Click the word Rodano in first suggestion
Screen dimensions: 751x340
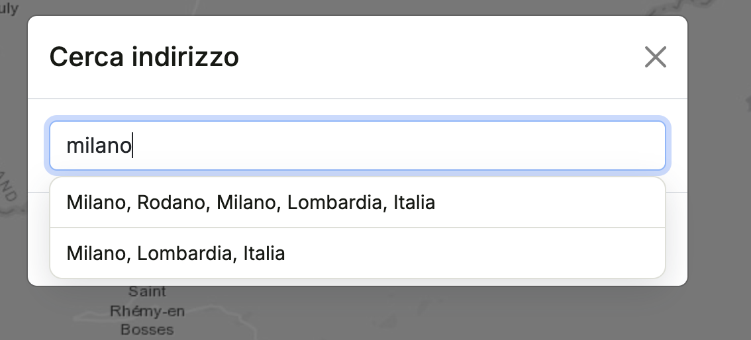171,202
